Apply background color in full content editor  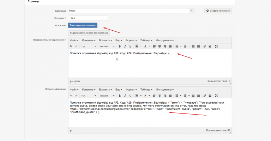(137, 96)
